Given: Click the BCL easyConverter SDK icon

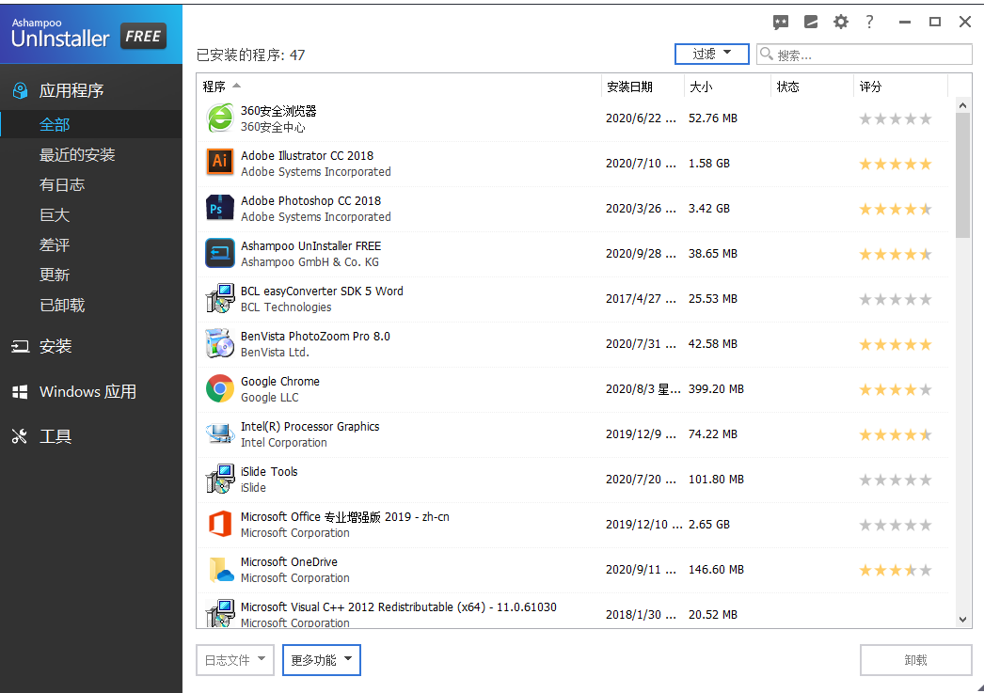Looking at the screenshot, I should 220,298.
